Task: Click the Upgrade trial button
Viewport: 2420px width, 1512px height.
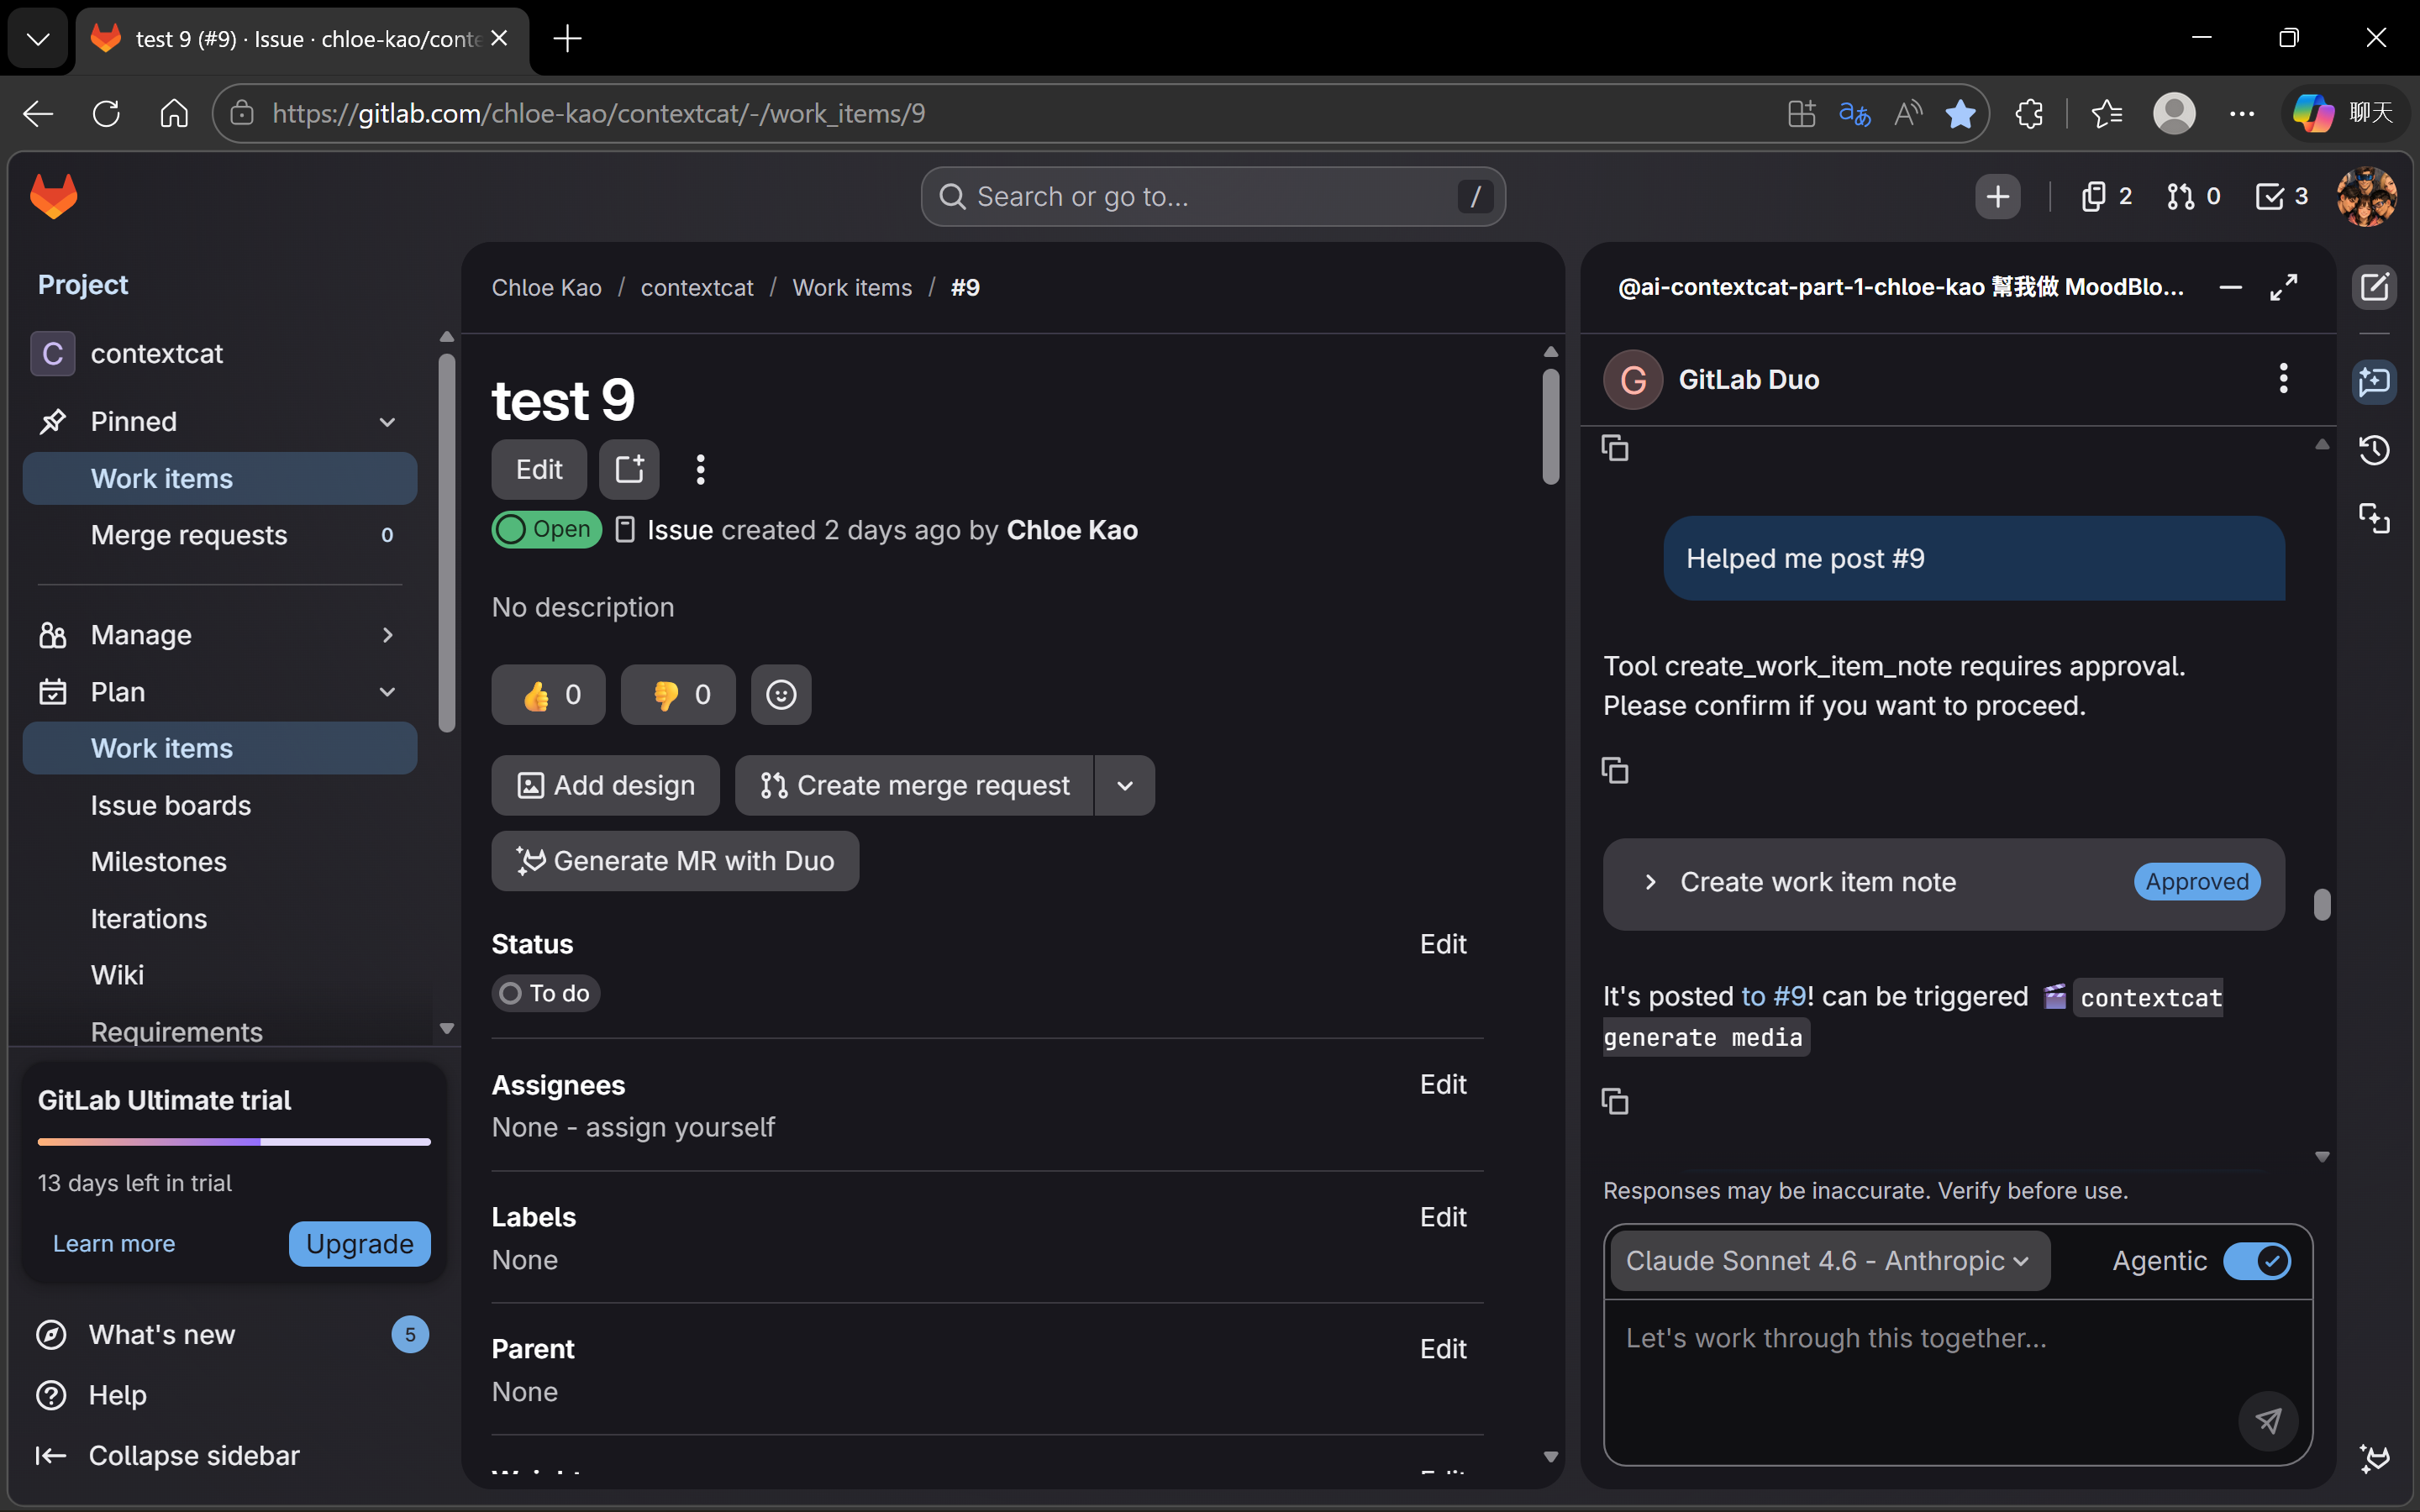Action: coord(359,1244)
